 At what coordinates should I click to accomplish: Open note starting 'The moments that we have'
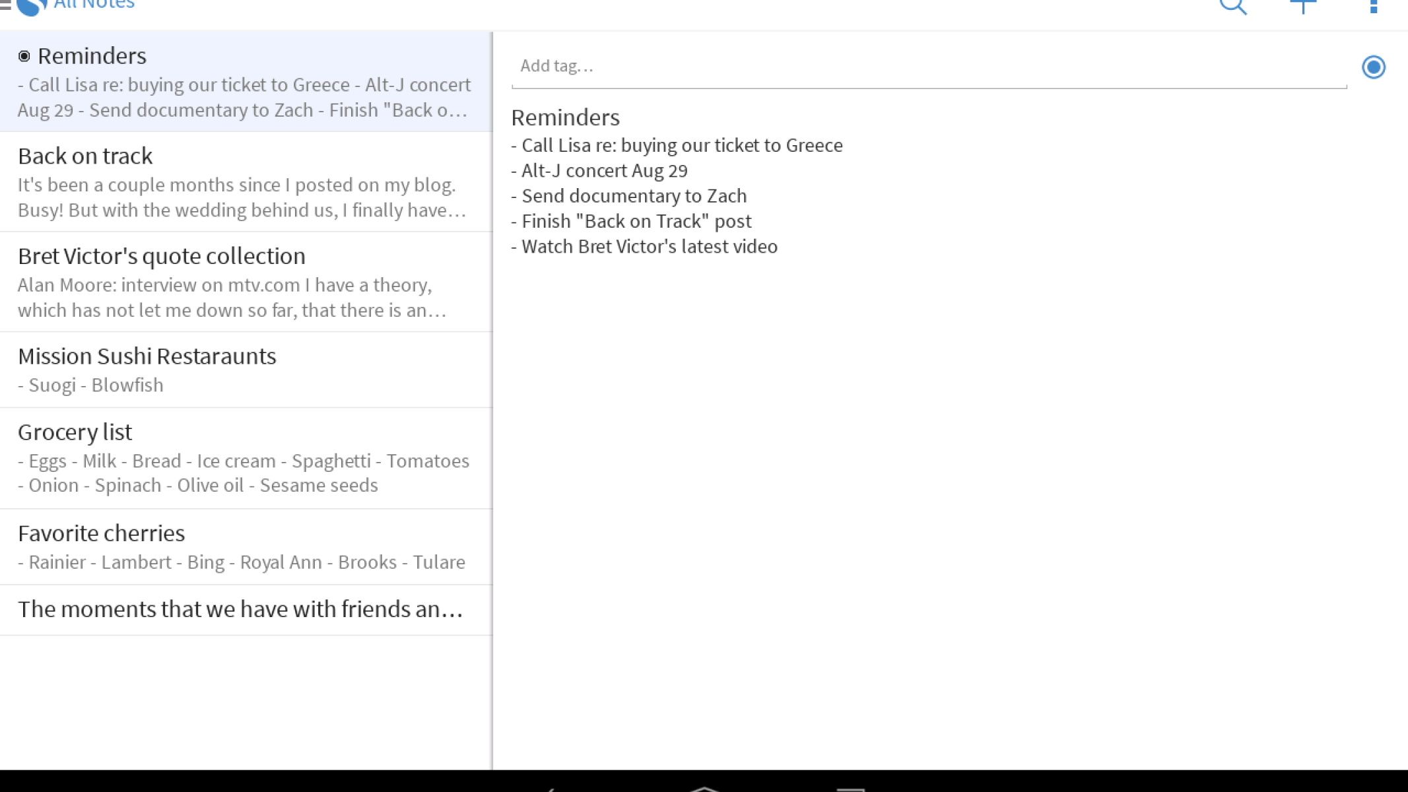[x=246, y=609]
